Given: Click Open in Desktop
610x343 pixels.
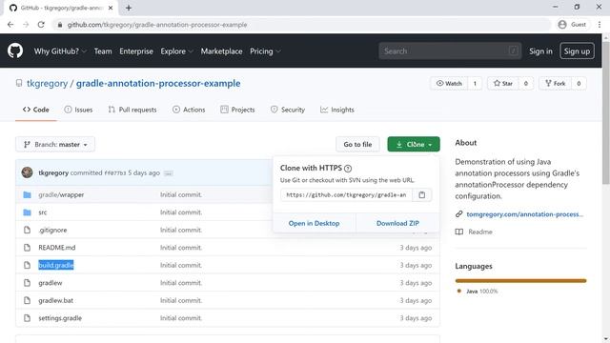Looking at the screenshot, I should point(314,223).
